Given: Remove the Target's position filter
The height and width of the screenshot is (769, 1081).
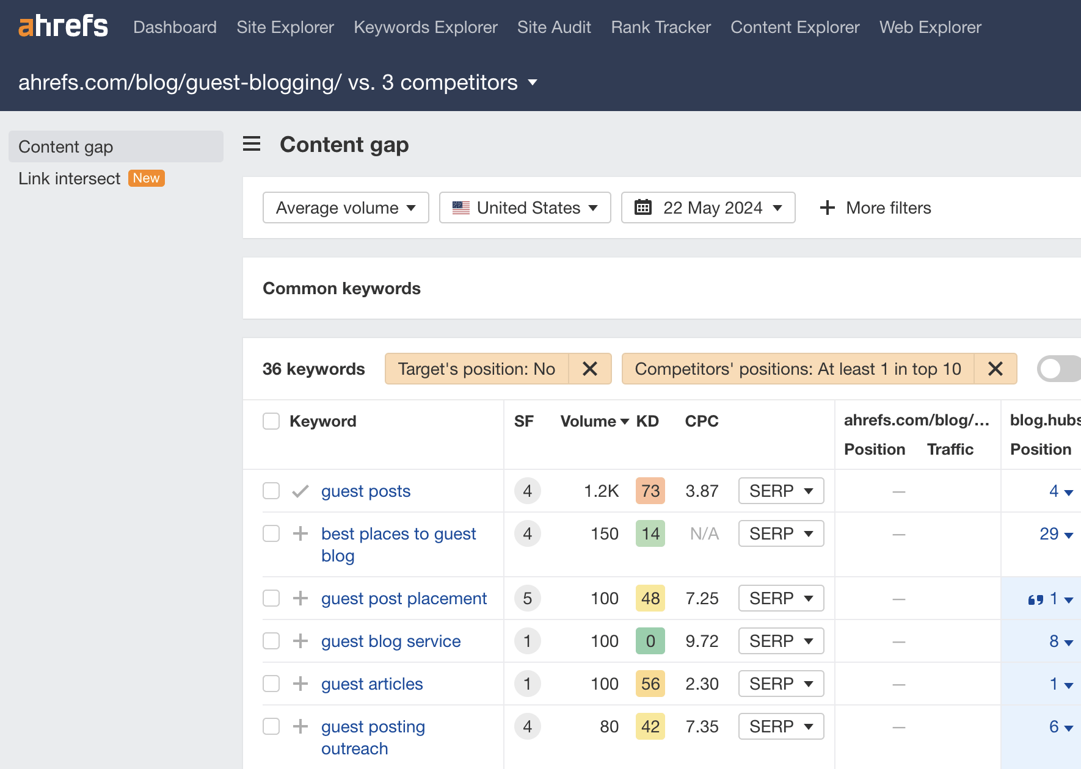Looking at the screenshot, I should coord(589,369).
